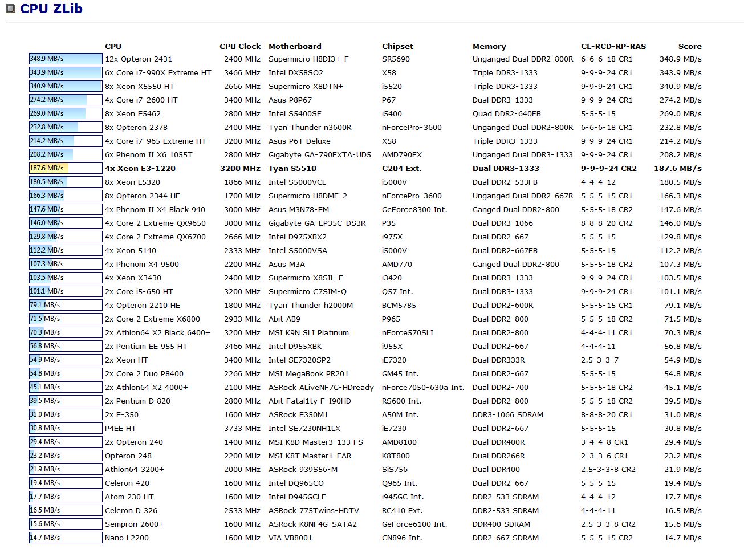Click 2x Core 2 Extreme X6800
The height and width of the screenshot is (549, 744).
point(152,319)
